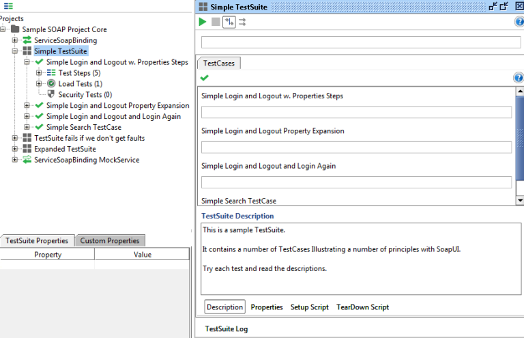Collapse the Simple TestSuite tree node
This screenshot has height=338, width=524.
tap(15, 51)
